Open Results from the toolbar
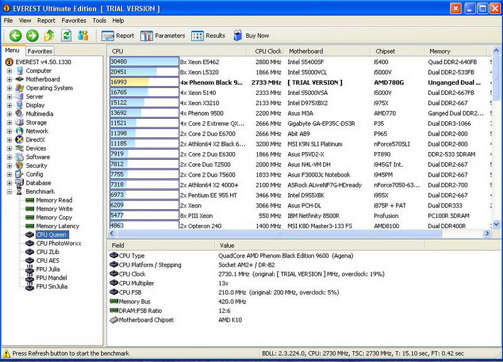Image resolution: width=503 pixels, height=362 pixels. pos(208,36)
